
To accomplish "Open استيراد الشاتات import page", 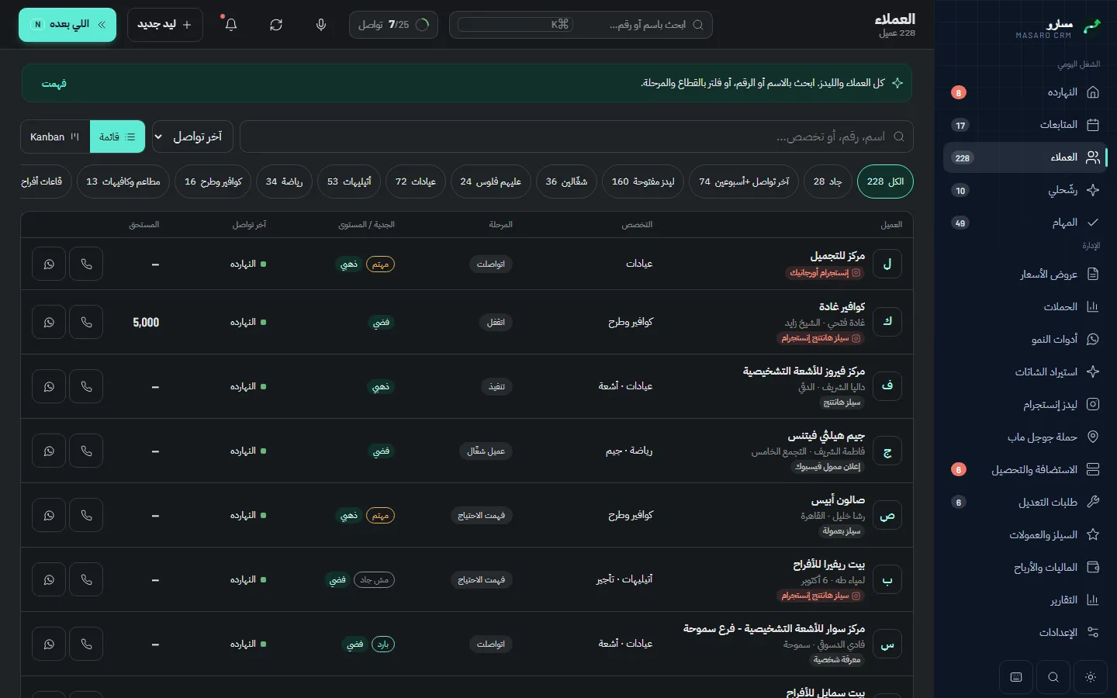I will (x=1025, y=371).
